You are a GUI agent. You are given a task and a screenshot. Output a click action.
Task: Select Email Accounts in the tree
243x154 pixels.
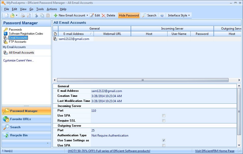[x=18, y=38]
